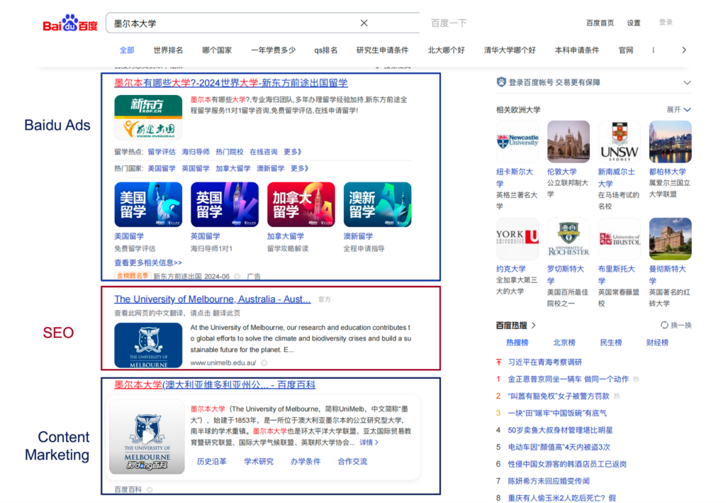Click the University of Bristol logo thumbnail
This screenshot has height=503, width=726.
(619, 239)
